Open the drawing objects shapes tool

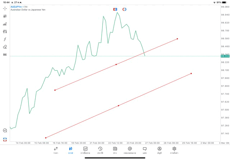[5, 47]
